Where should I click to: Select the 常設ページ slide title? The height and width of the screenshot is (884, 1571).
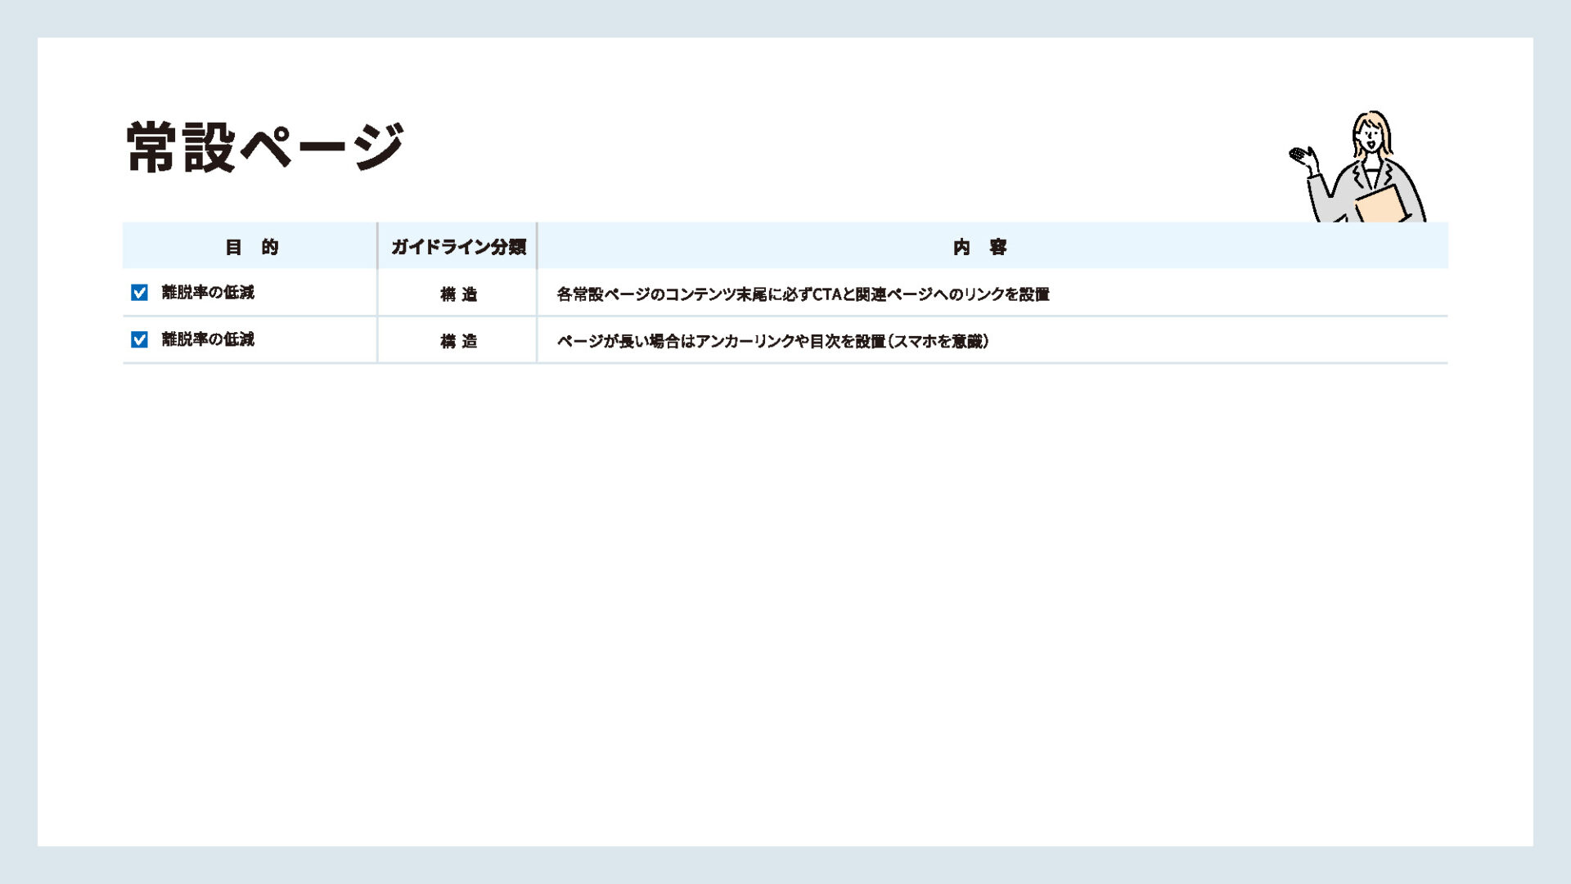266,147
